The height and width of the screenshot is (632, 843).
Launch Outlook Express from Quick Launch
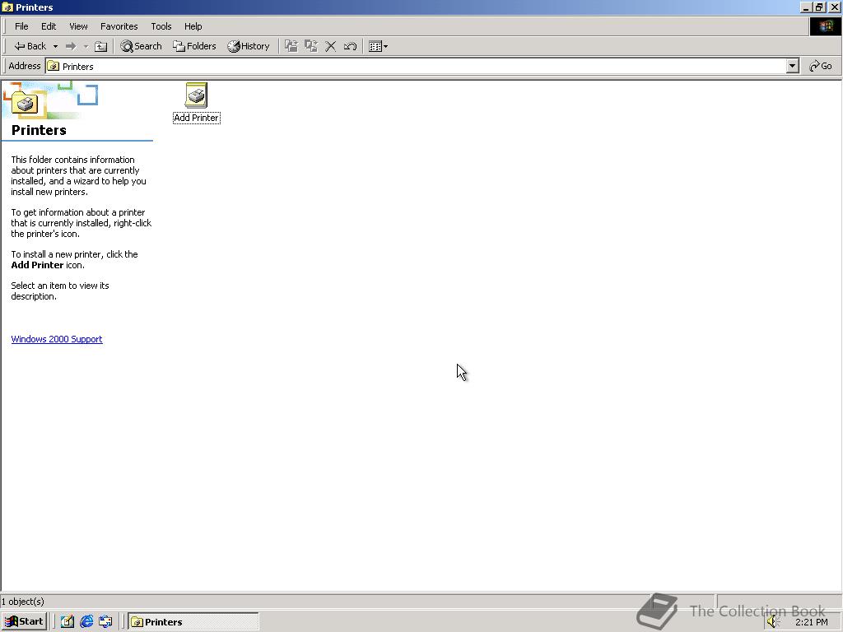tap(105, 622)
